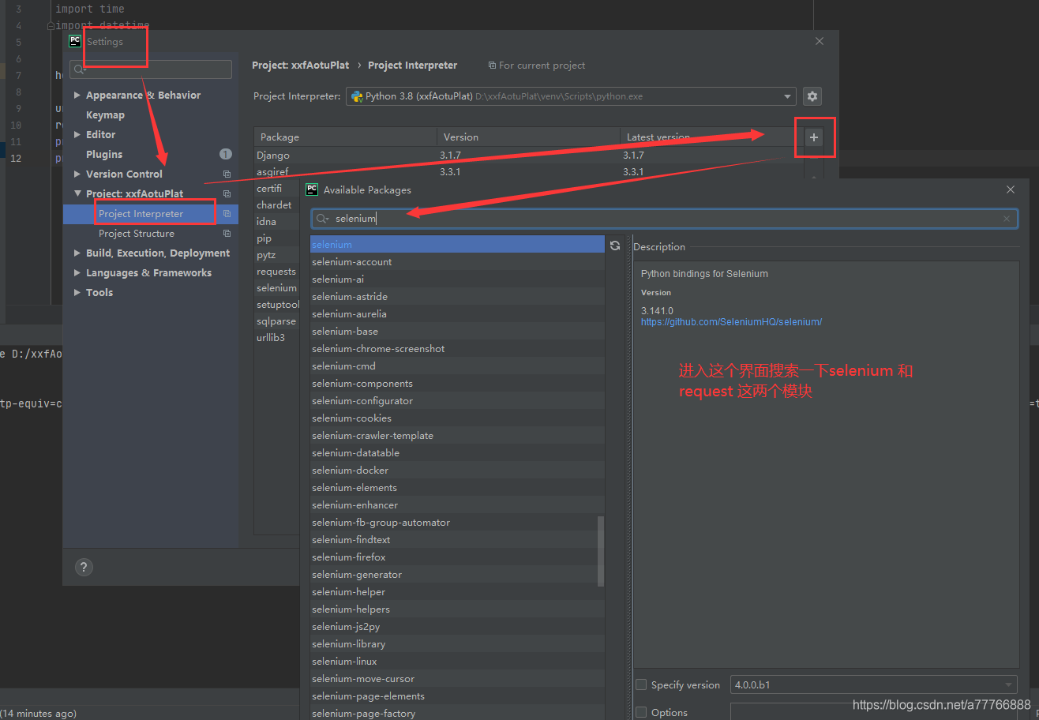Viewport: 1039px width, 720px height.
Task: Focus the Settings search field
Action: [x=151, y=69]
